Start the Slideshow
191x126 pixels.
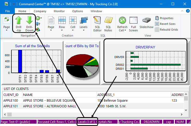point(146,23)
